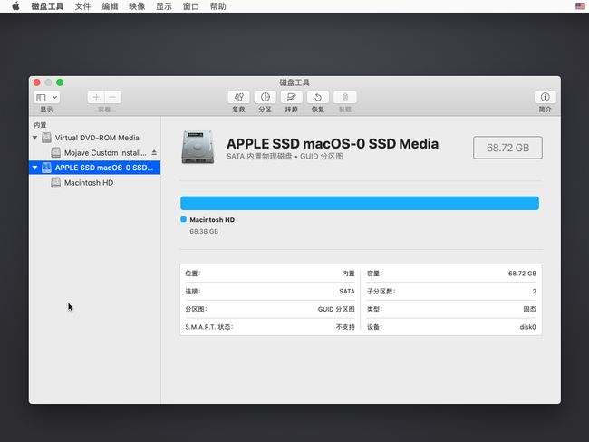This screenshot has width=589, height=442.
Task: Click the Virtual DVD-ROM drive icon
Action: (46, 138)
